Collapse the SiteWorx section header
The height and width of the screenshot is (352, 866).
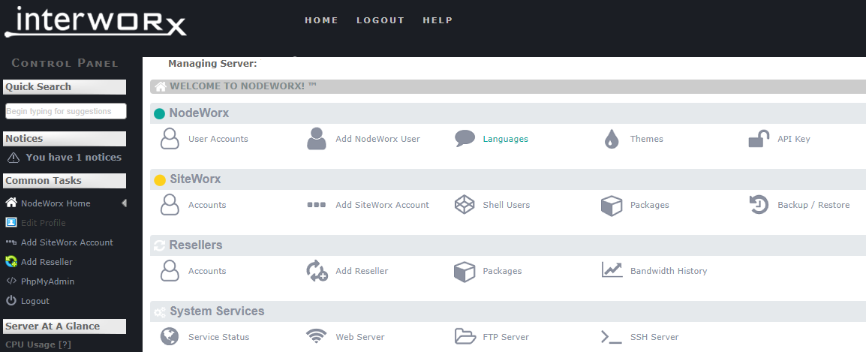(x=195, y=179)
